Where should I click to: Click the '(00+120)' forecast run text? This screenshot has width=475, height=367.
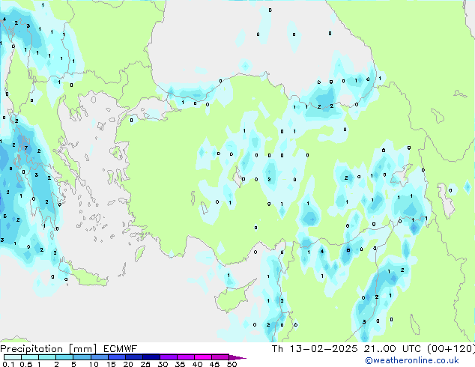click(x=451, y=349)
